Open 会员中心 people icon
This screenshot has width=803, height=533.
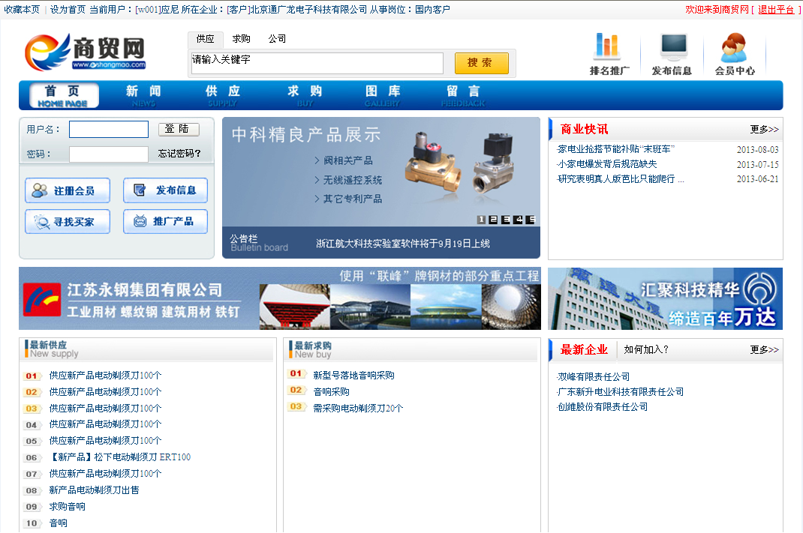coord(735,54)
